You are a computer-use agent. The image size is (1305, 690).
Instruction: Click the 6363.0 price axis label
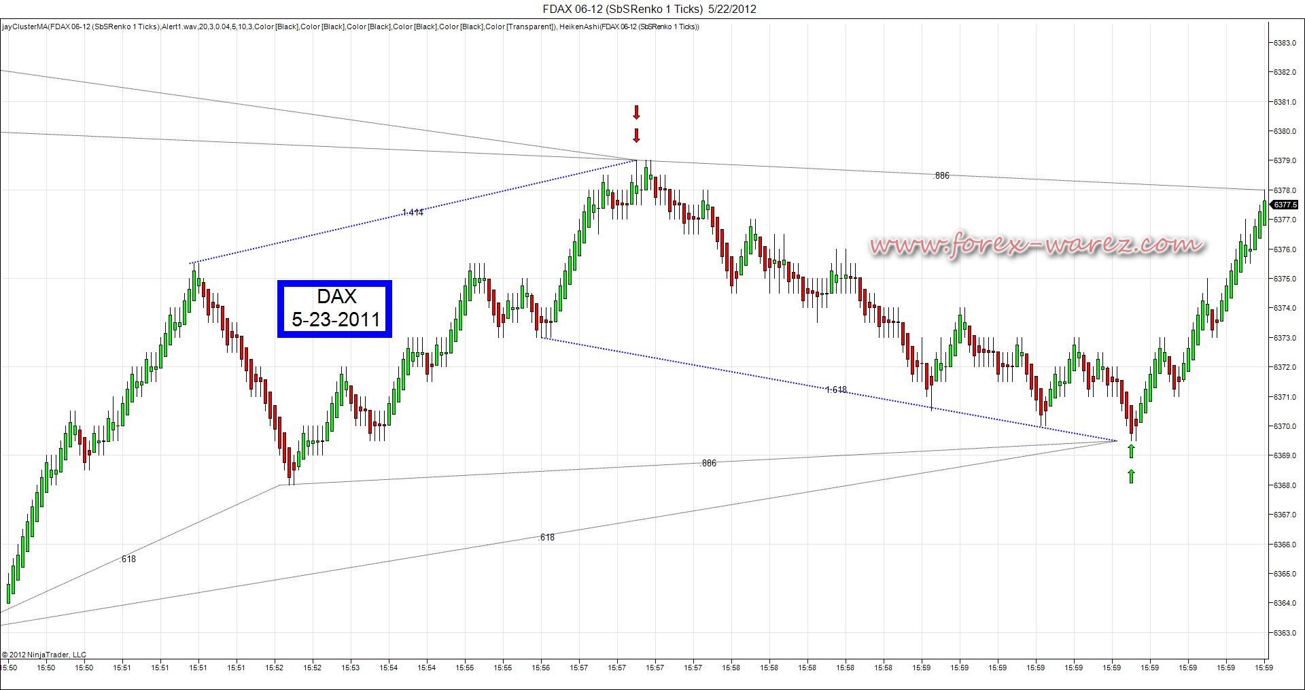point(1284,633)
